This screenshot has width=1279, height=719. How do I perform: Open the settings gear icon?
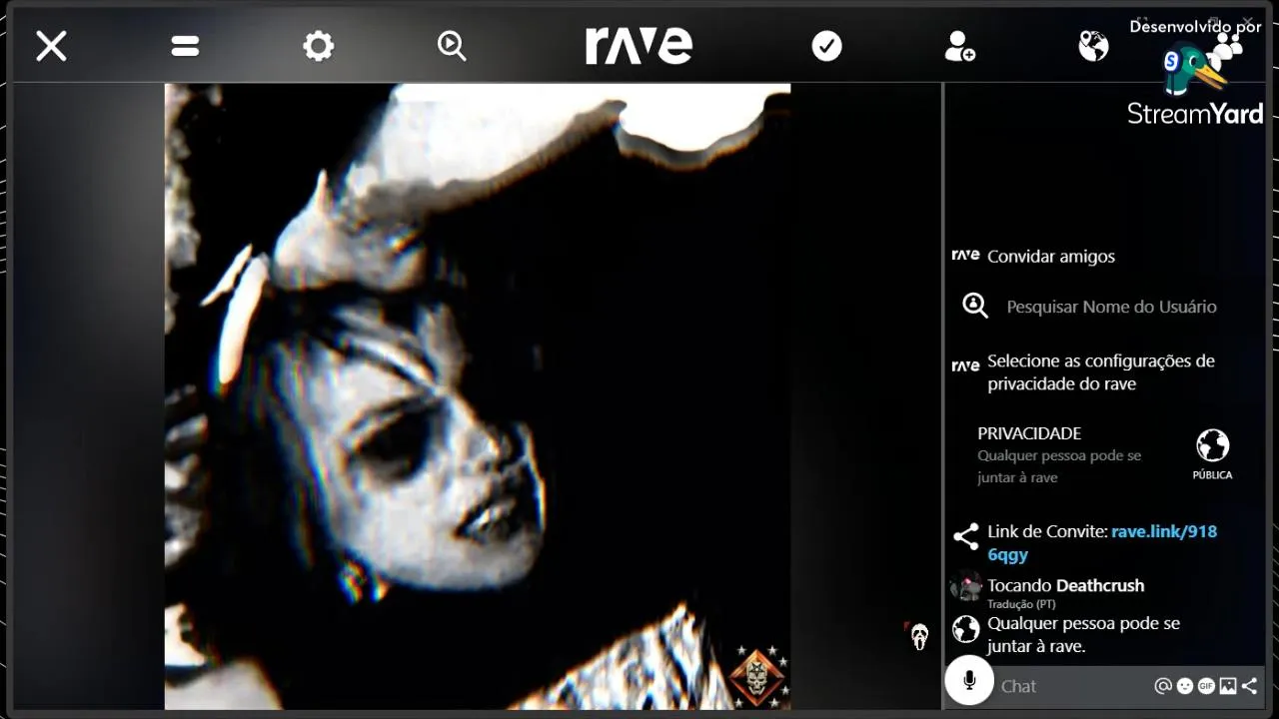click(x=319, y=46)
